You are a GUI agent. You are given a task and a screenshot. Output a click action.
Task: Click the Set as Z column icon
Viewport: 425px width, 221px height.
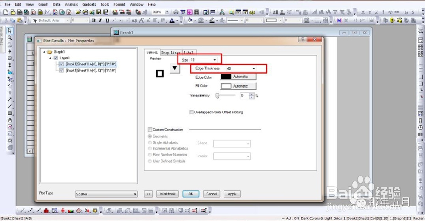pyautogui.click(x=377, y=12)
